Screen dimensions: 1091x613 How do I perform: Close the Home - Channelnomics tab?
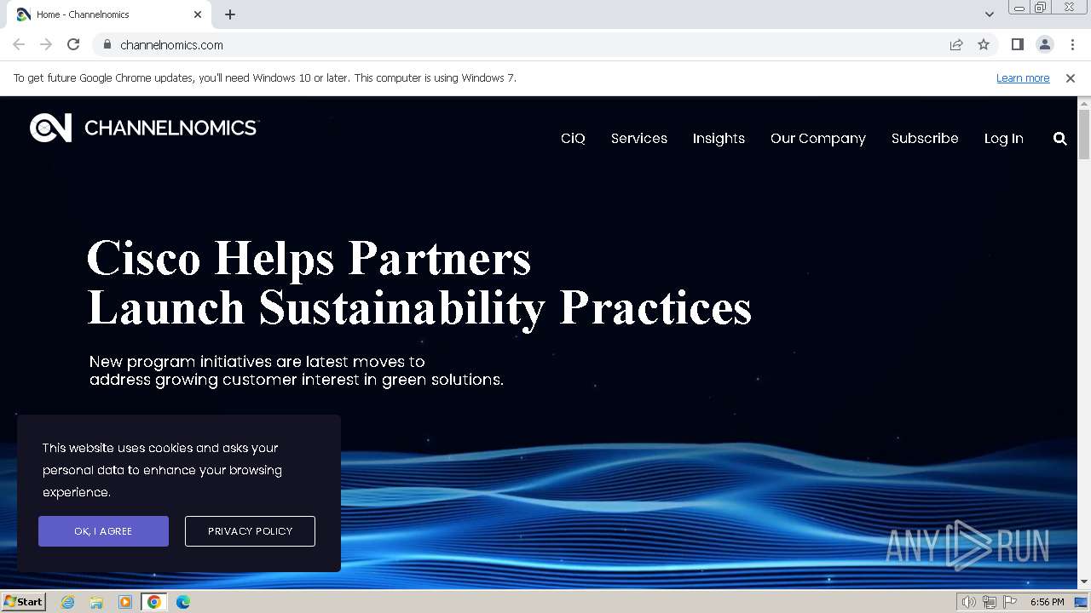[x=198, y=14]
